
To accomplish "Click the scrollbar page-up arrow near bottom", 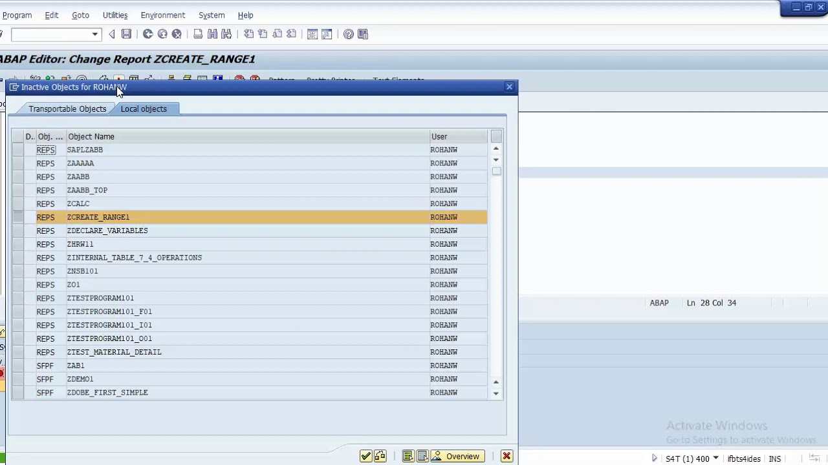I will [496, 382].
